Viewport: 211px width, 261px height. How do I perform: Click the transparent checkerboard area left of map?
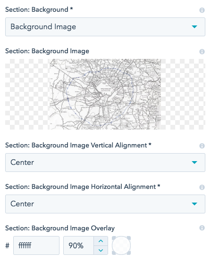coord(27,94)
